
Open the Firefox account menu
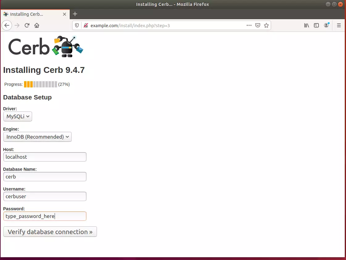[x=326, y=25]
